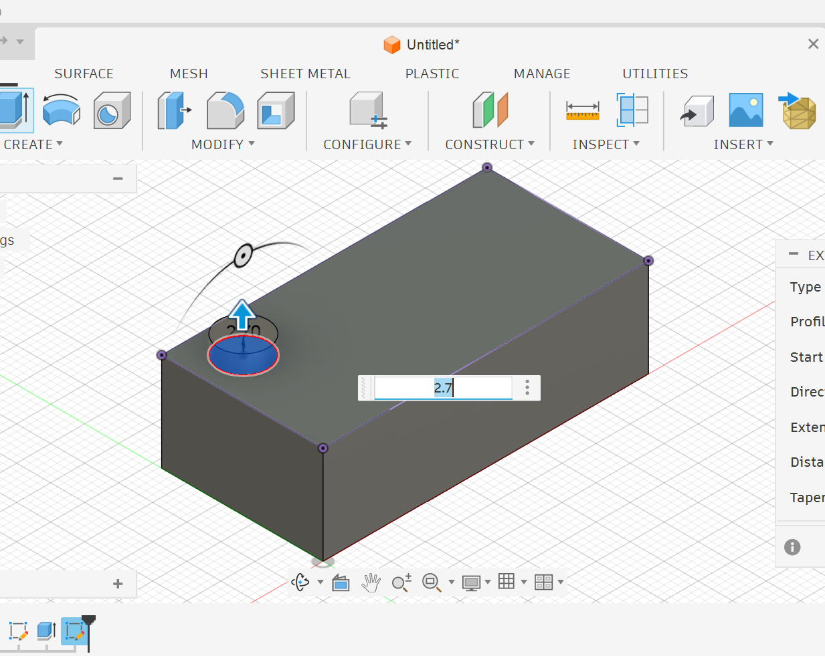Screen dimensions: 825x656
Task: Click the distance value input field
Action: 443,388
